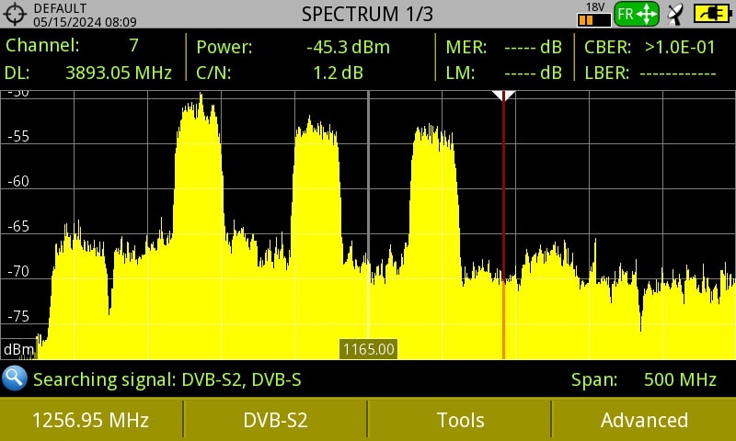Open the Advanced softkey menu

pos(645,420)
